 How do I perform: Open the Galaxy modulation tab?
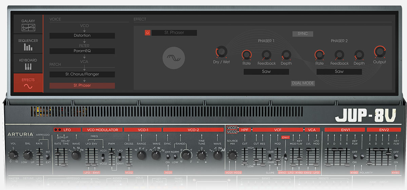pyautogui.click(x=28, y=24)
